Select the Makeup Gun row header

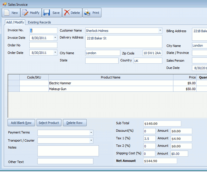click(x=14, y=89)
